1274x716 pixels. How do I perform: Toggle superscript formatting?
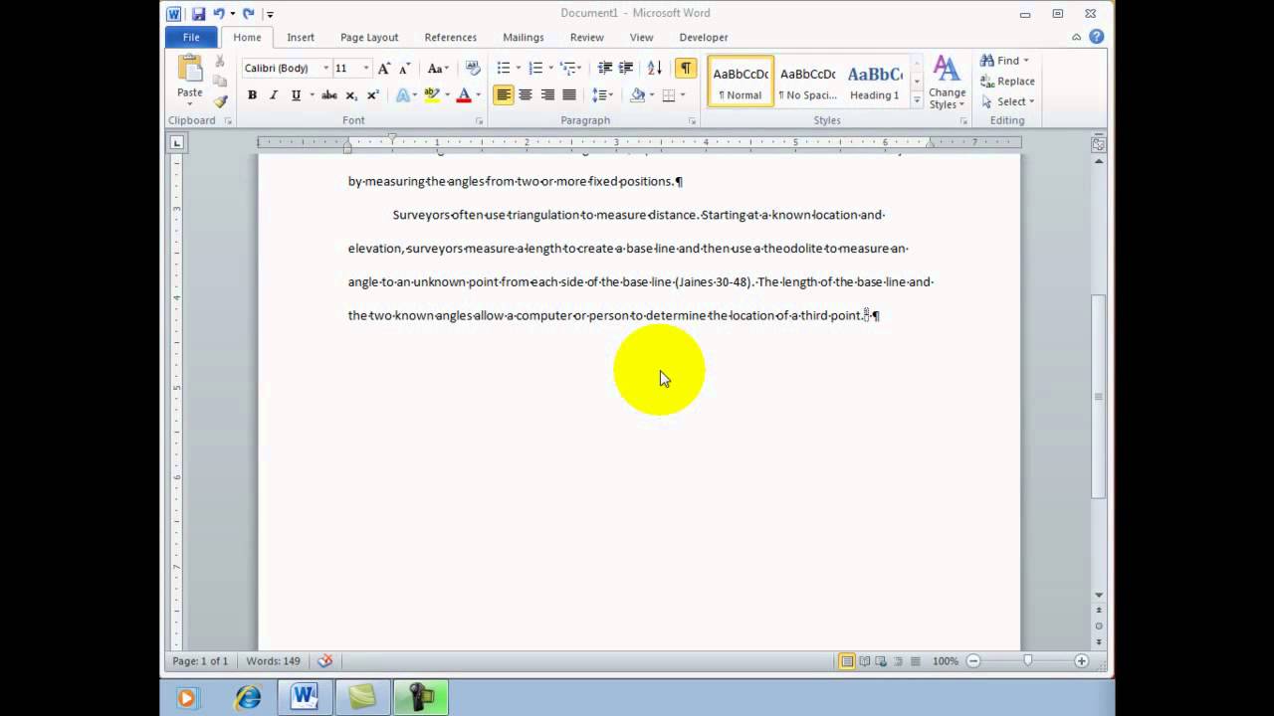click(373, 95)
